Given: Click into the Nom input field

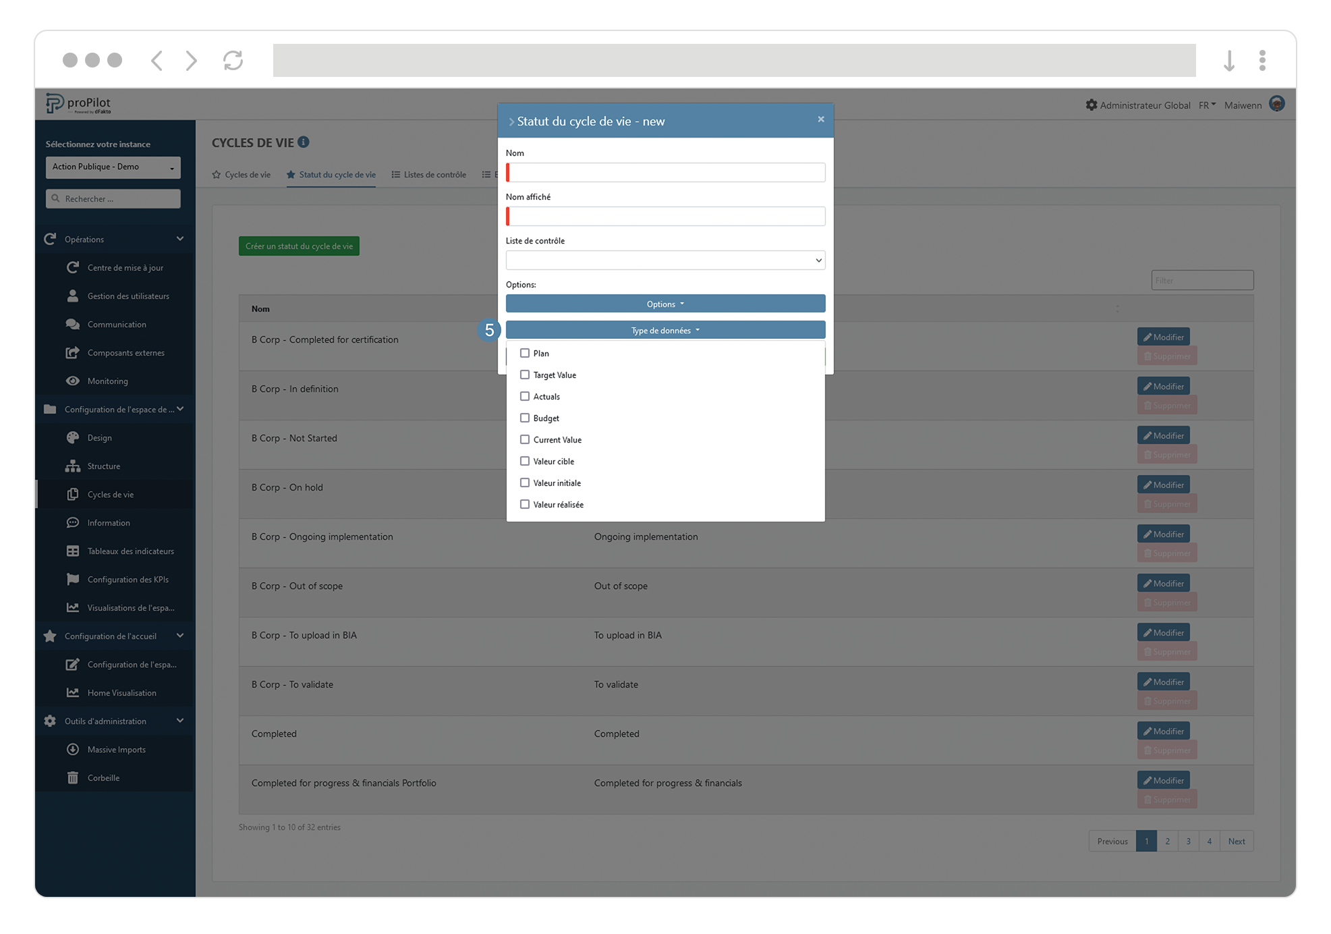Looking at the screenshot, I should pyautogui.click(x=667, y=173).
